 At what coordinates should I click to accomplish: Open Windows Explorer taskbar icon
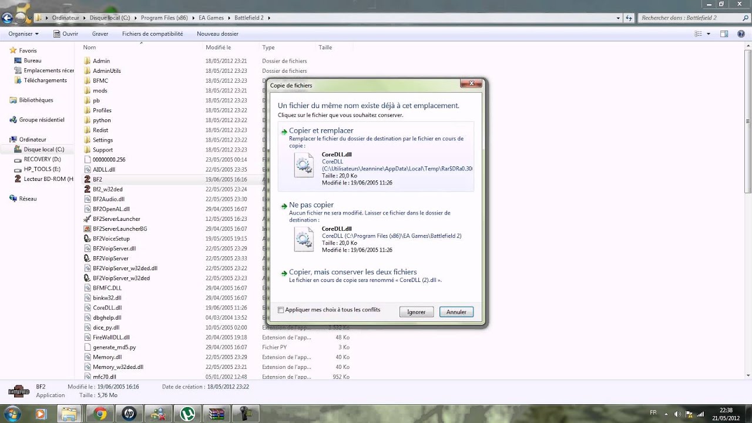pyautogui.click(x=69, y=414)
